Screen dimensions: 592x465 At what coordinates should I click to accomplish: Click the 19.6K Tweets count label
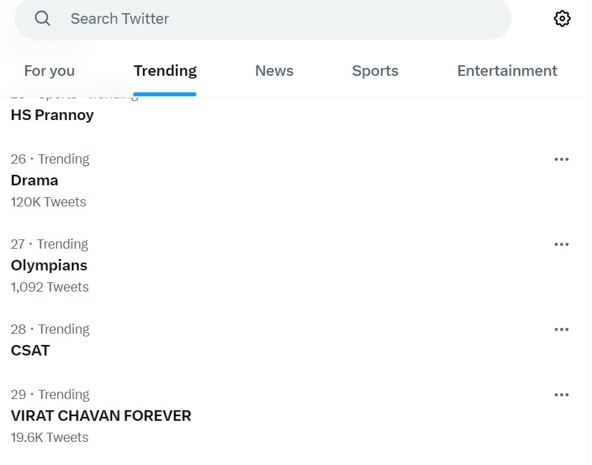pos(49,437)
